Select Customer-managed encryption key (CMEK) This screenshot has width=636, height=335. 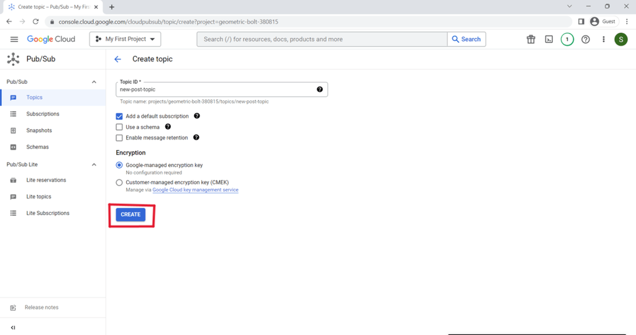[119, 182]
